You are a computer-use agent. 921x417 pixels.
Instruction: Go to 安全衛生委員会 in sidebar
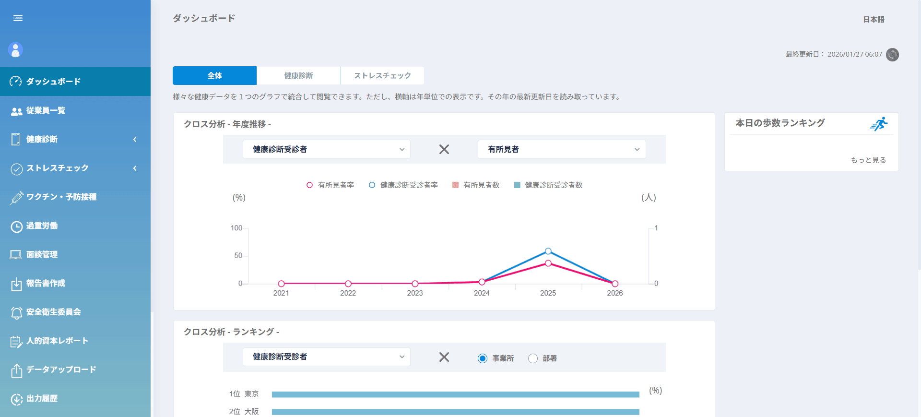53,312
